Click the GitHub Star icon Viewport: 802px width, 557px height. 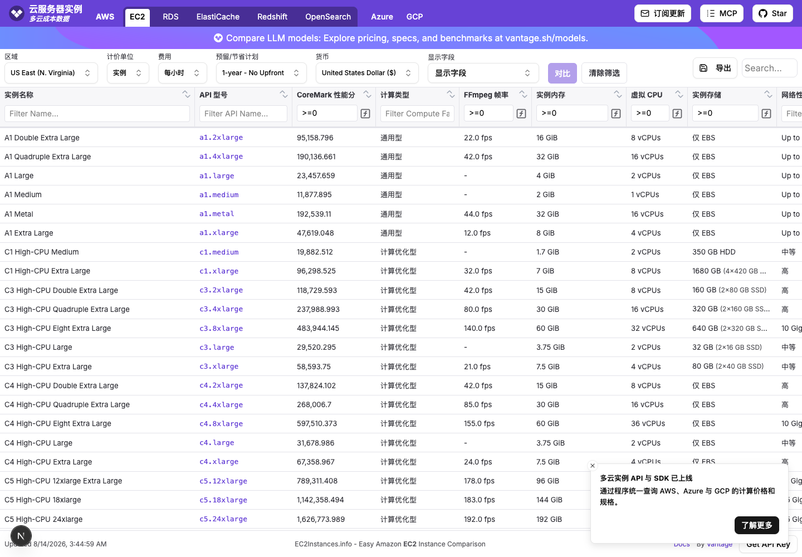[x=763, y=13]
